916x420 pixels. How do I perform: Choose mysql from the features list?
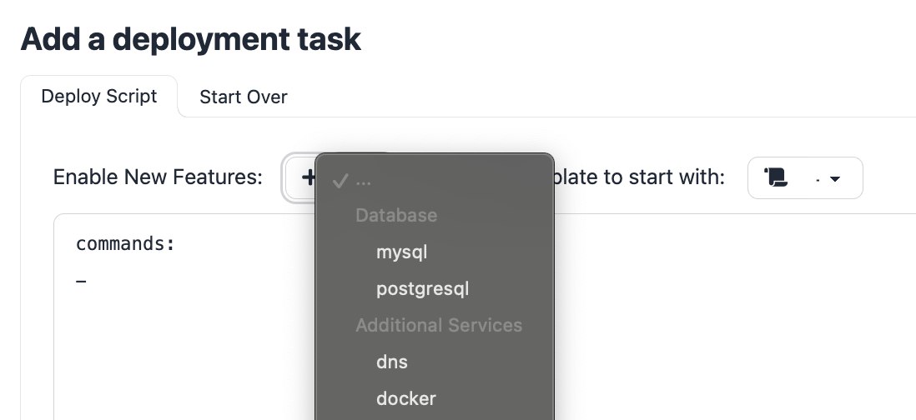(x=402, y=252)
